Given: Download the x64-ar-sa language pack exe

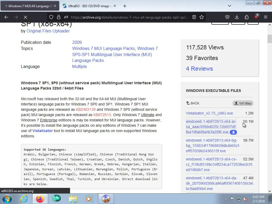Looking at the screenshot, I should click(211, 127).
